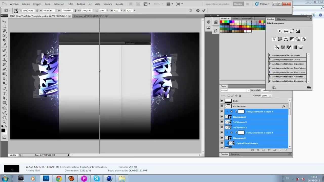324x182 pixels.
Task: Click the X position input field
Action: [x=28, y=11]
